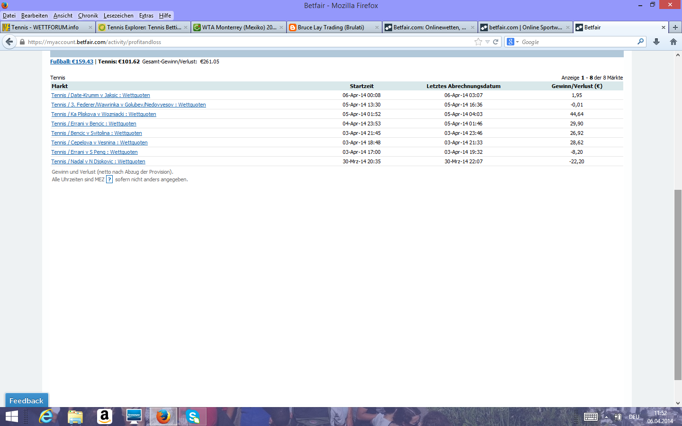Open the Extras menu
The height and width of the screenshot is (426, 682).
146,16
